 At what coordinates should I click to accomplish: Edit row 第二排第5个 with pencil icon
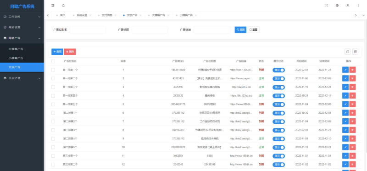(x=345, y=147)
